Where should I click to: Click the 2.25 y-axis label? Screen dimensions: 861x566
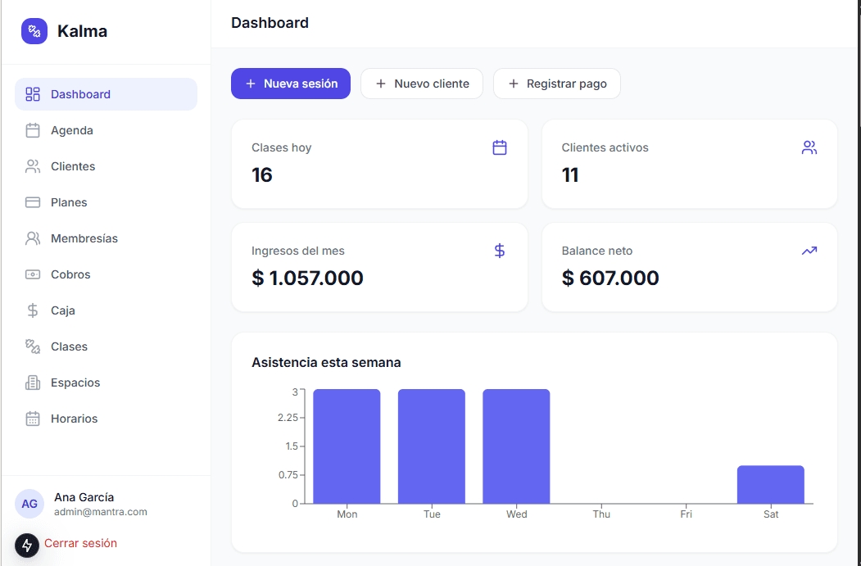pos(288,418)
